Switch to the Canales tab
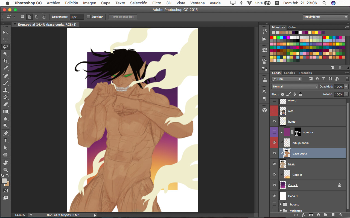350x218 pixels. coord(290,73)
